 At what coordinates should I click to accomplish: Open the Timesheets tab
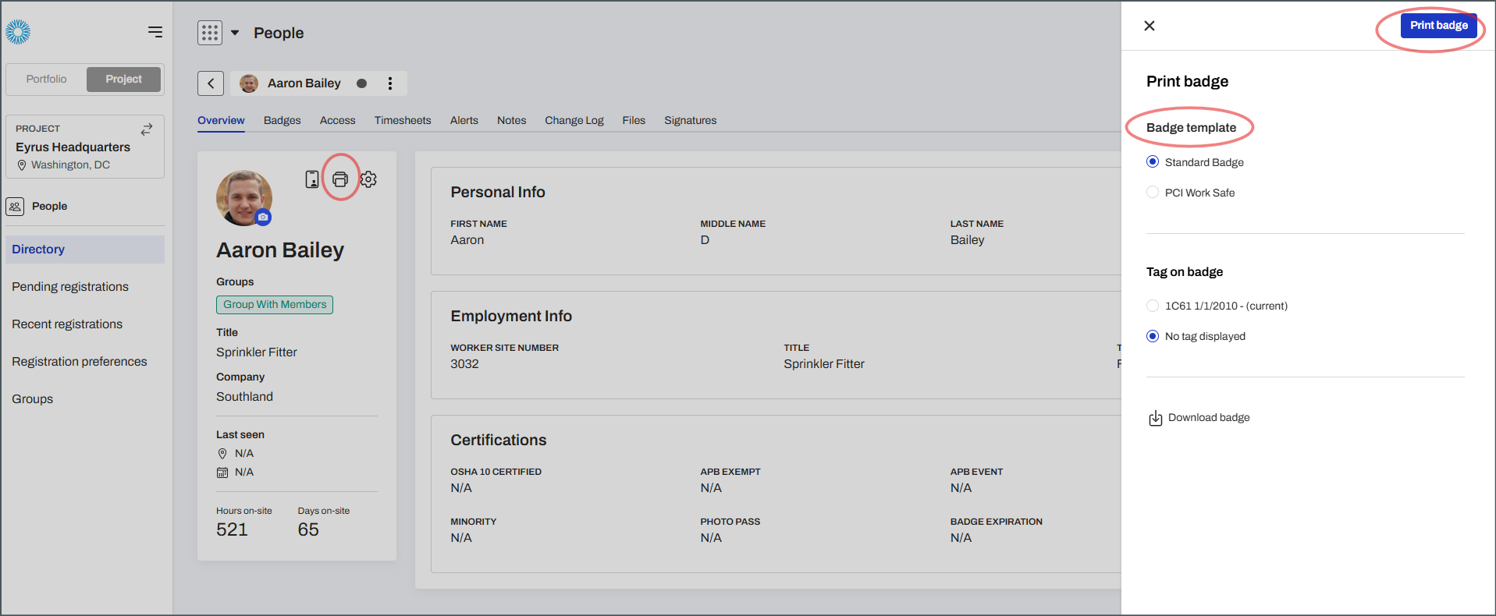coord(403,120)
